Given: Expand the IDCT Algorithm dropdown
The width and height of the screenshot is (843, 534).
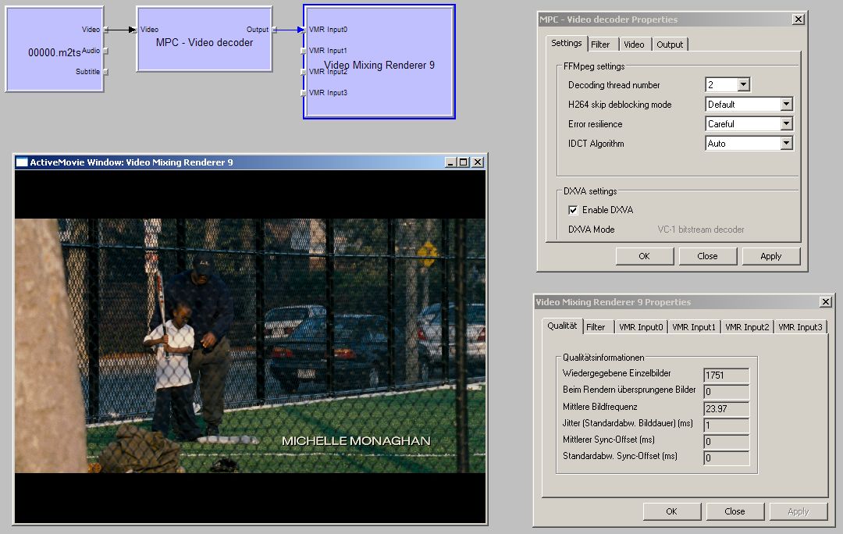Looking at the screenshot, I should point(786,144).
